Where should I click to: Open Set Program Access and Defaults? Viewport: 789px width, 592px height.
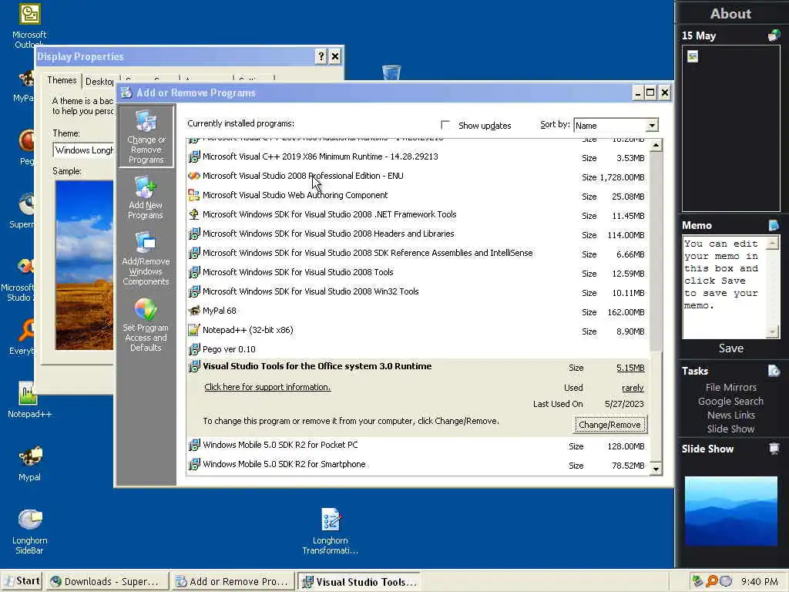point(146,325)
